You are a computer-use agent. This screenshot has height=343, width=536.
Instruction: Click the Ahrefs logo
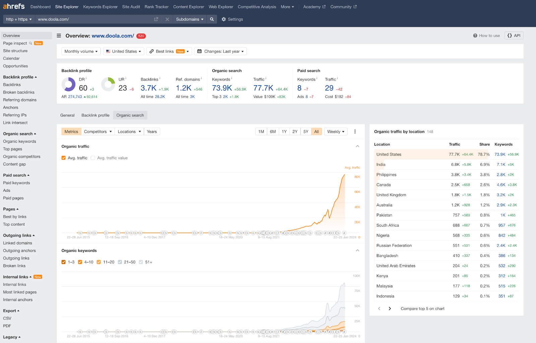point(14,6)
